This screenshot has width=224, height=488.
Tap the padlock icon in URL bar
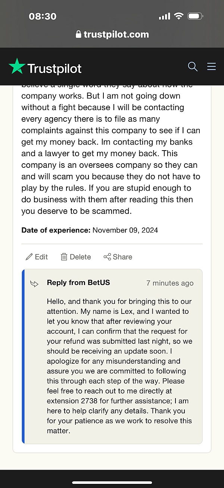pyautogui.click(x=78, y=34)
